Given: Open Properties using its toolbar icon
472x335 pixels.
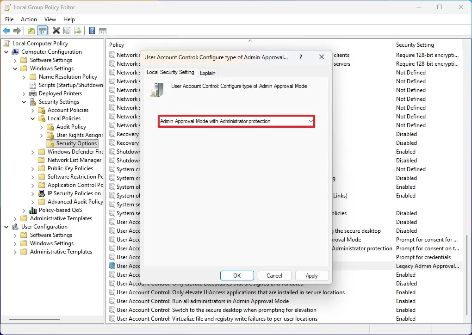Looking at the screenshot, I should click(x=67, y=31).
